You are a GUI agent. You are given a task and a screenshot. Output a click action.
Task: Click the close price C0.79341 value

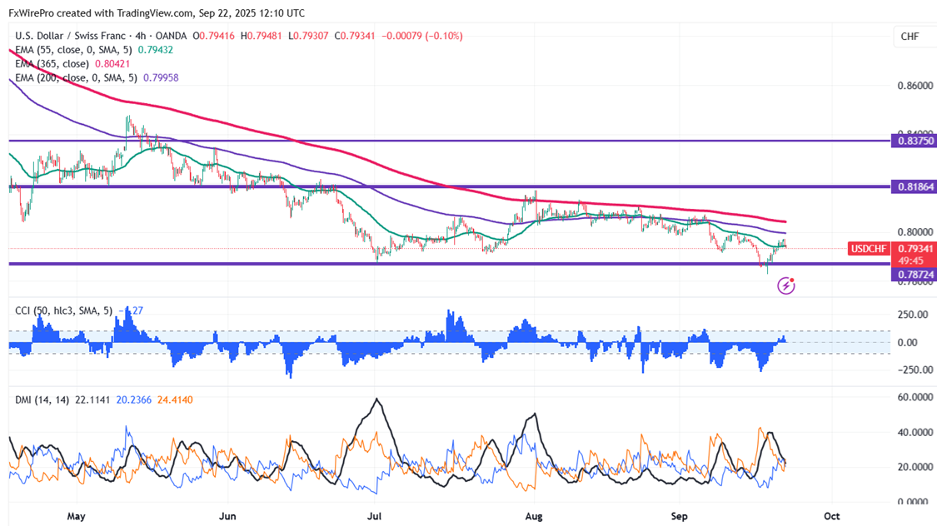[354, 36]
